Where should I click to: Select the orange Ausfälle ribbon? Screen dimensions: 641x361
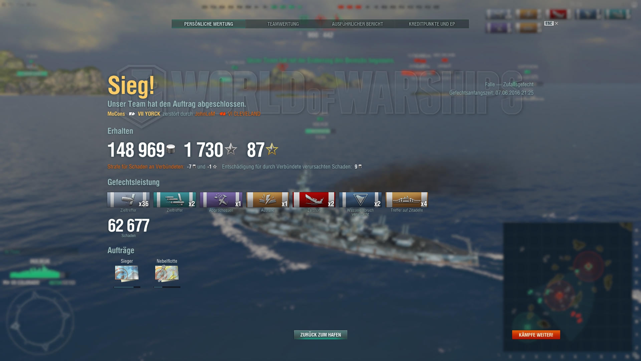[x=267, y=200]
